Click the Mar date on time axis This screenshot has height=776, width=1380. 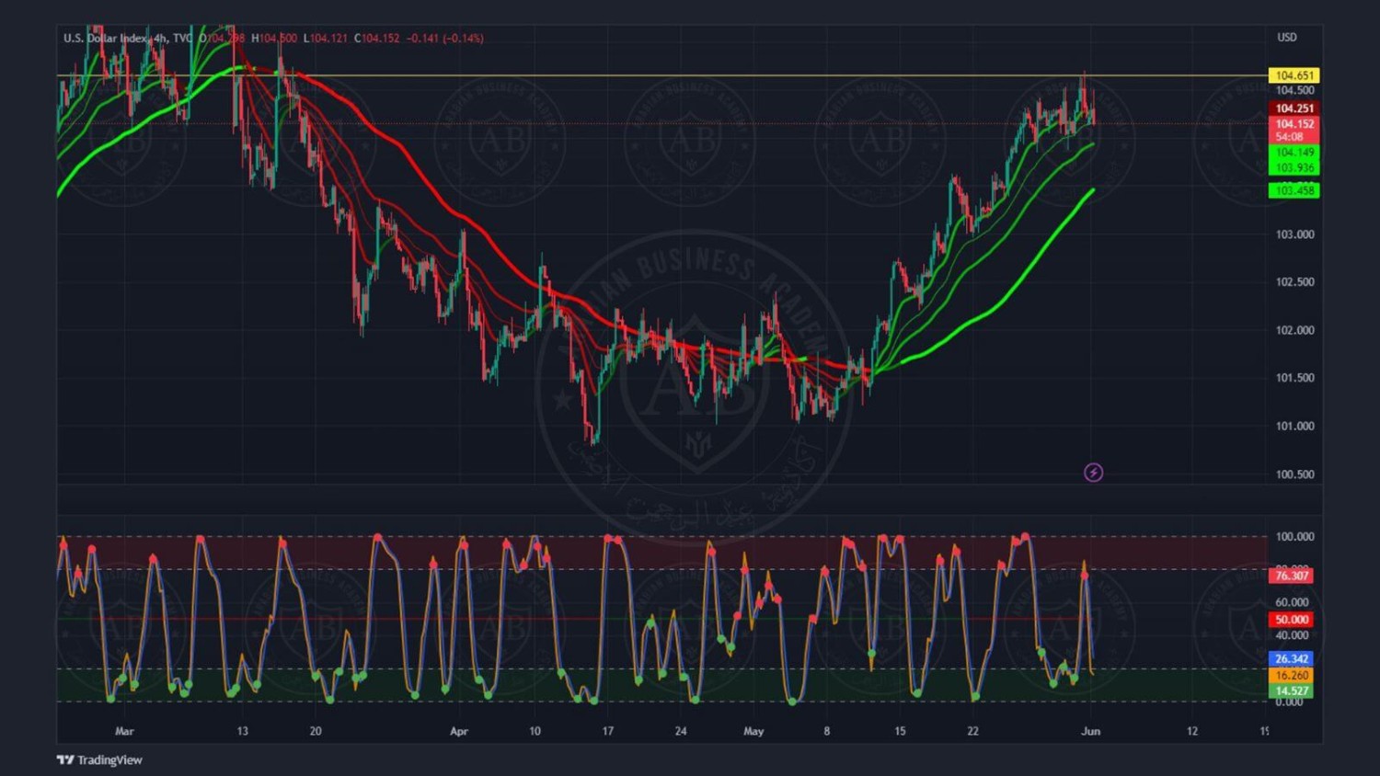click(124, 731)
